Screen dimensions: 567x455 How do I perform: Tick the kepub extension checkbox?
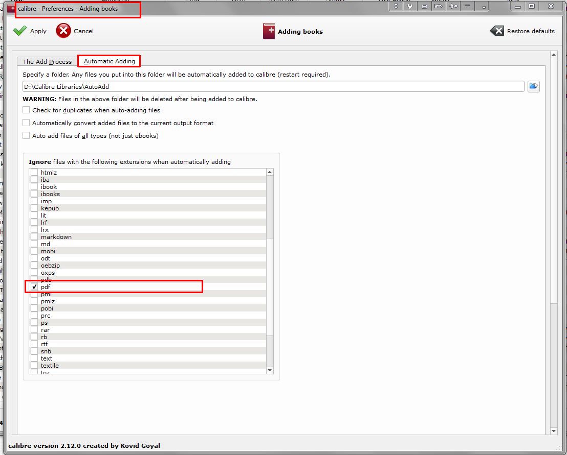(34, 208)
